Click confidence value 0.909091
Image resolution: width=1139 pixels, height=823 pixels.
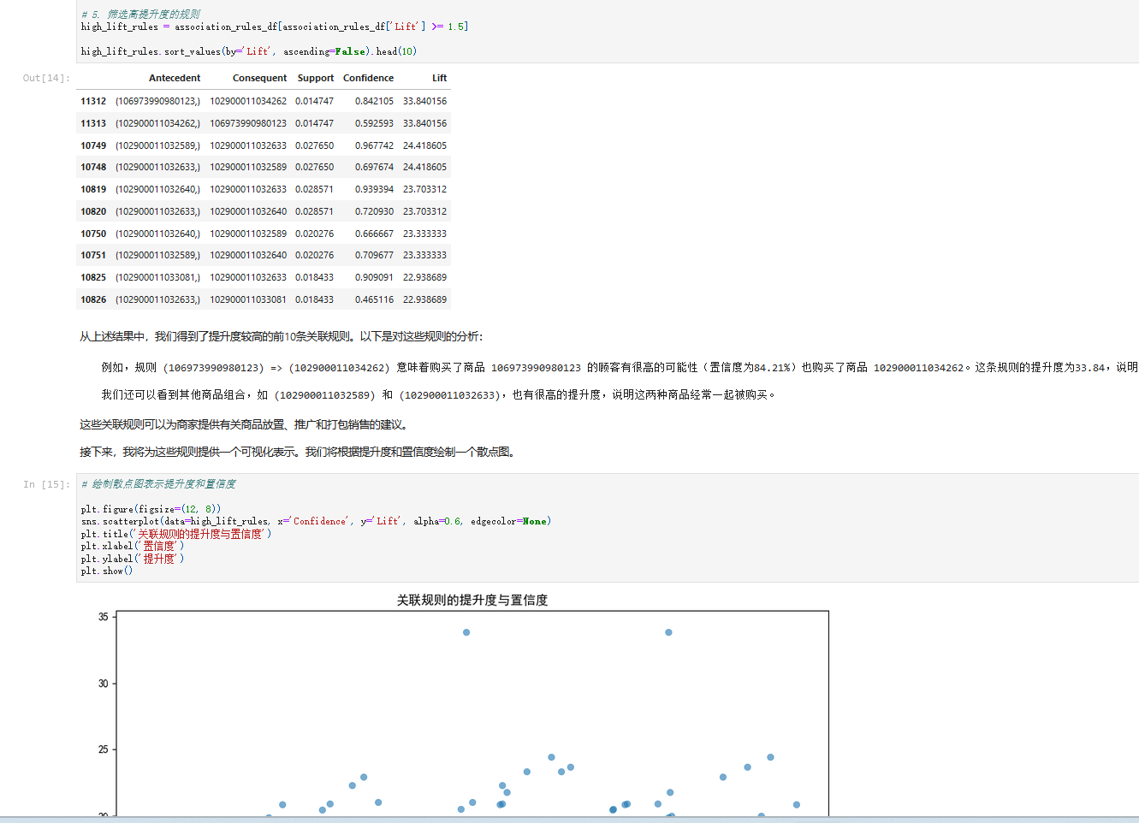click(374, 277)
